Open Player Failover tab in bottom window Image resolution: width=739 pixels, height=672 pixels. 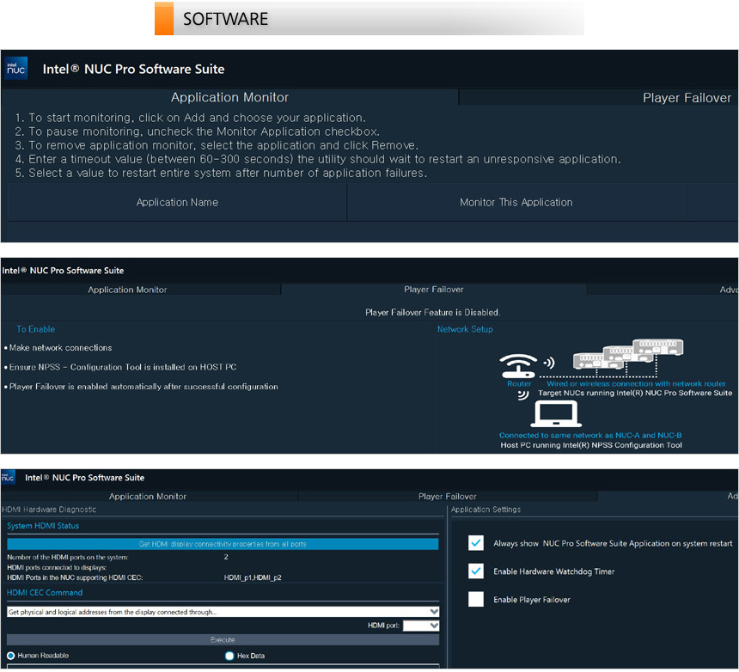(447, 496)
